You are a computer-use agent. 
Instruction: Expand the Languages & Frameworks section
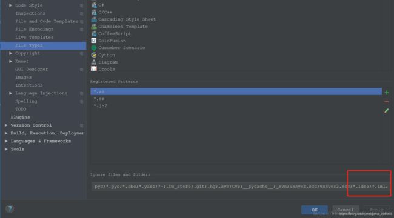click(6, 141)
